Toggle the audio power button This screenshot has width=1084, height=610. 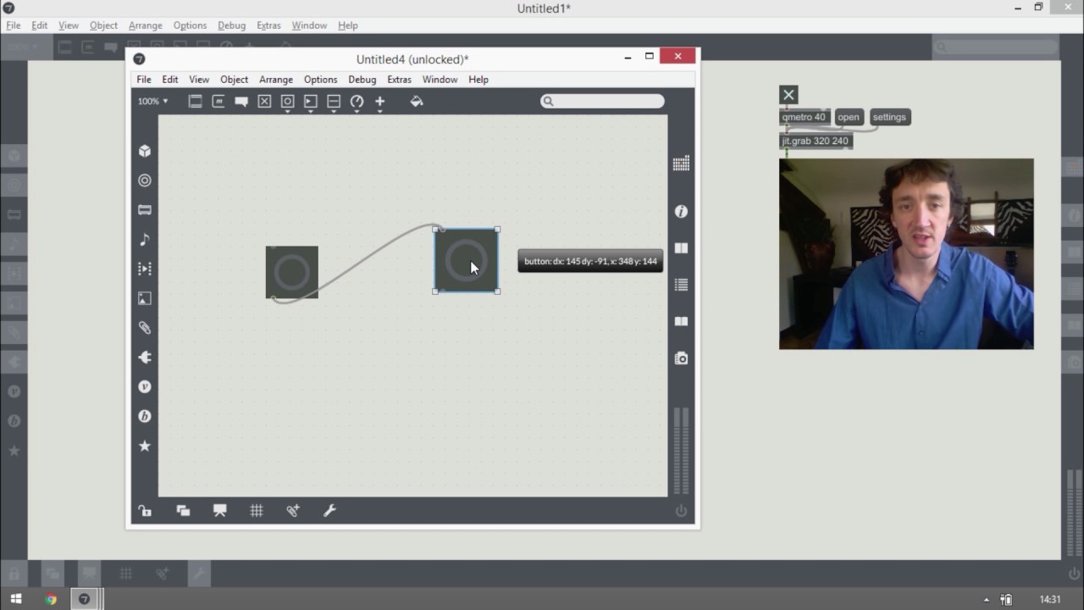pyautogui.click(x=681, y=511)
